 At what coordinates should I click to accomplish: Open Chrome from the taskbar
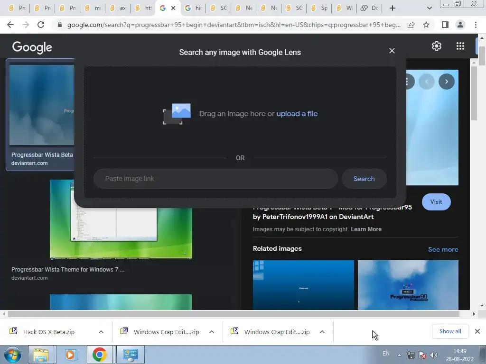(x=99, y=355)
